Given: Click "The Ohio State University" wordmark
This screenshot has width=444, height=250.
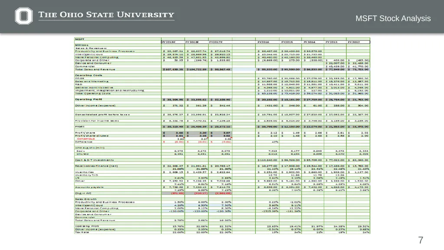Looking at the screenshot, I should (x=106, y=15).
